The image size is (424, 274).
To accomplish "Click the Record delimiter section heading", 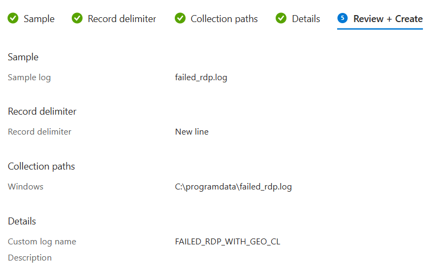I will [42, 111].
